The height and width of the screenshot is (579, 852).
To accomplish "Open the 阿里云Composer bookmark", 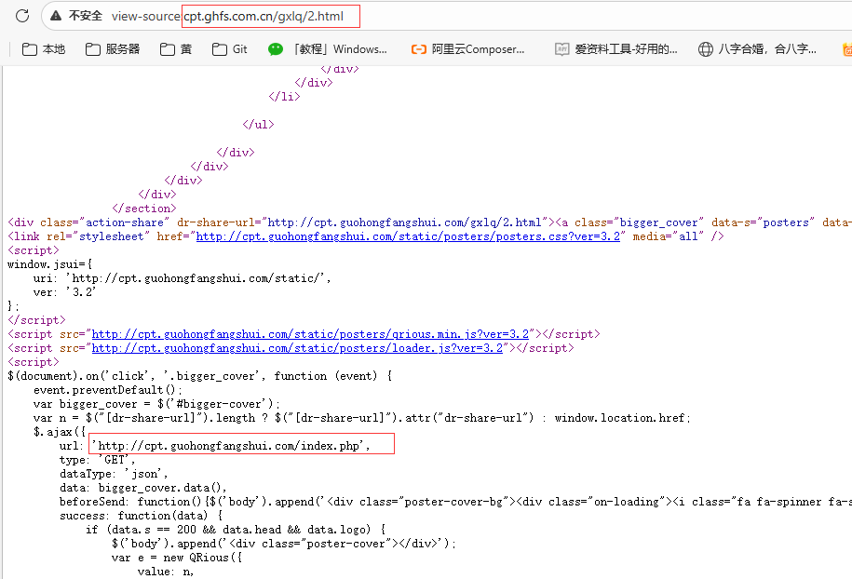I will click(468, 49).
